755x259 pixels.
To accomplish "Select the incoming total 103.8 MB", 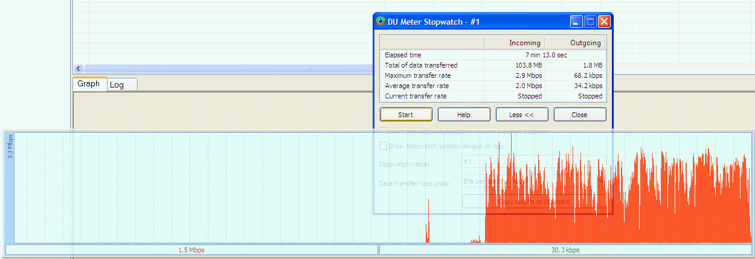I will pyautogui.click(x=528, y=65).
